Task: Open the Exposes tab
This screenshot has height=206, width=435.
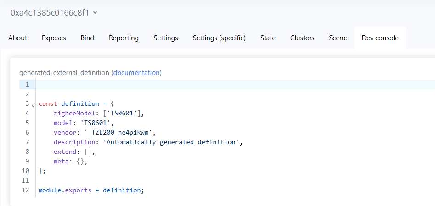Action: click(x=54, y=38)
